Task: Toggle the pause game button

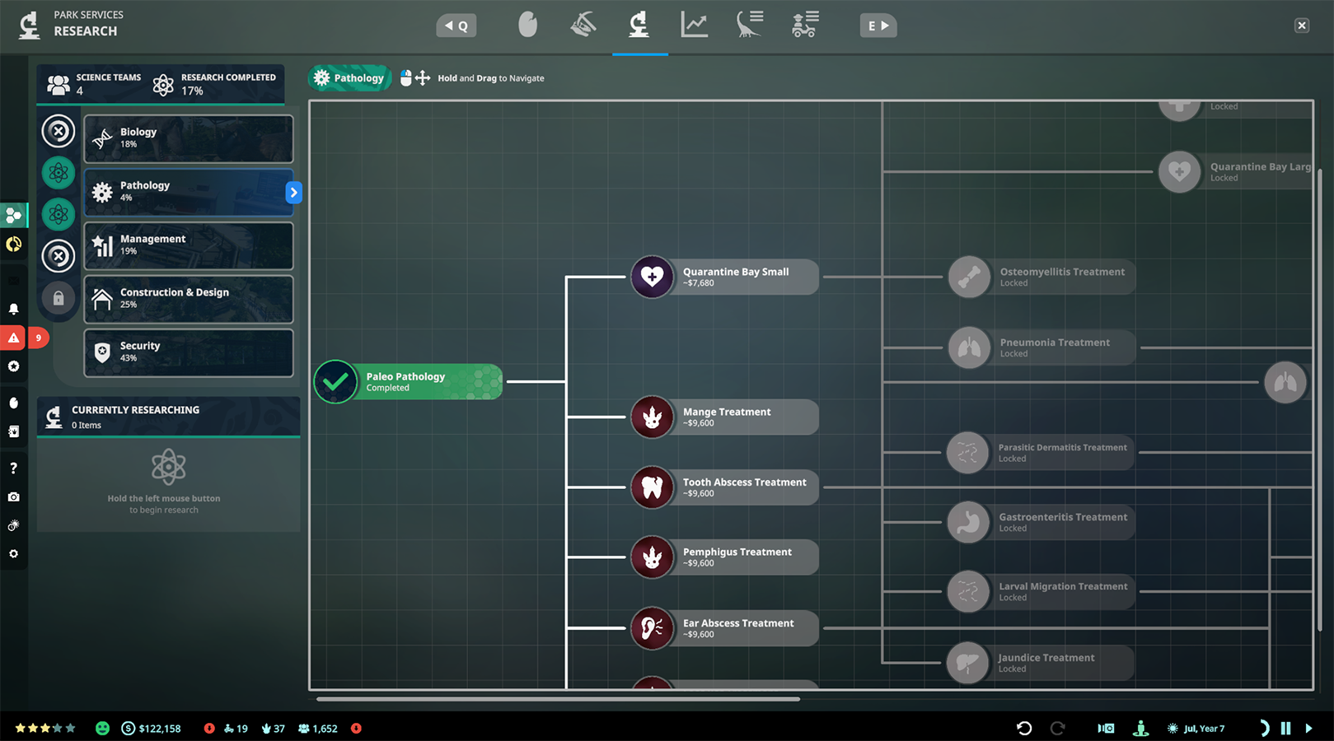Action: [1285, 729]
